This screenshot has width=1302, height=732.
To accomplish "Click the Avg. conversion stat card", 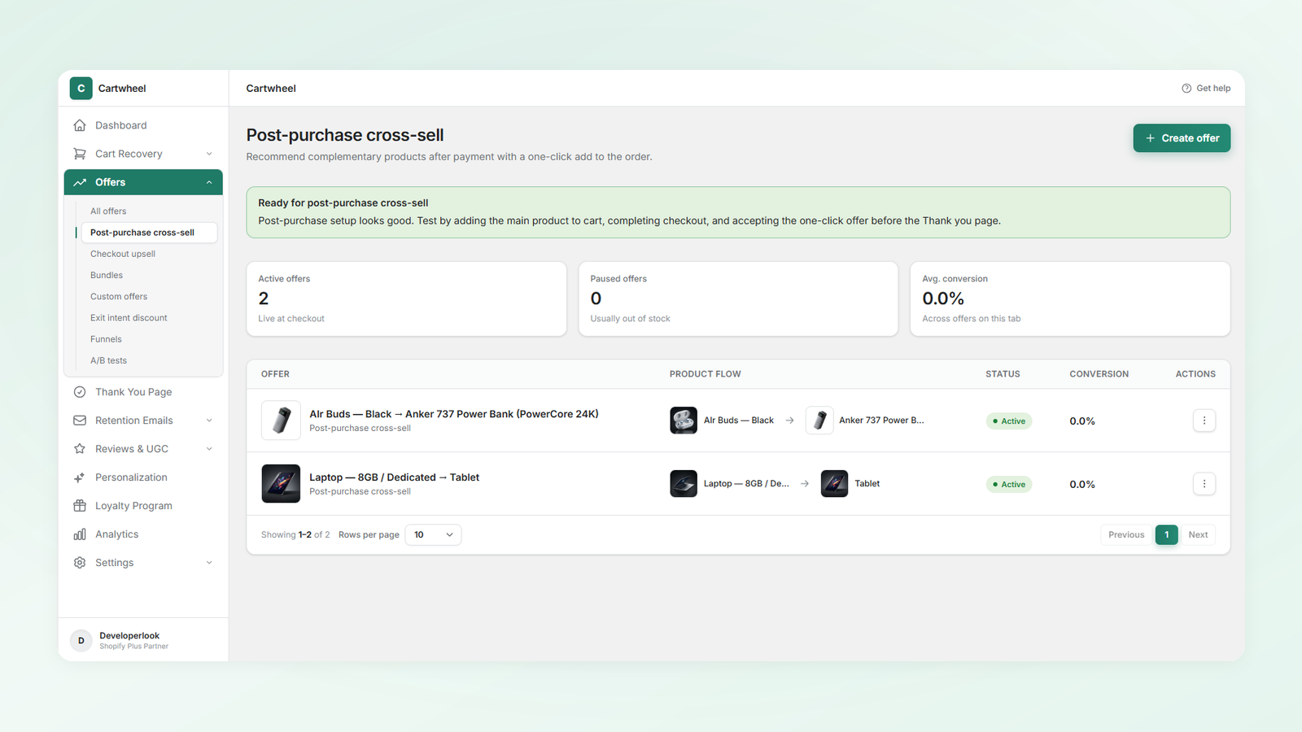I will (x=1070, y=298).
